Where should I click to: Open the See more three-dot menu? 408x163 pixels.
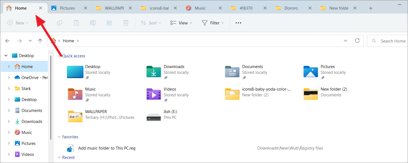pyautogui.click(x=238, y=23)
